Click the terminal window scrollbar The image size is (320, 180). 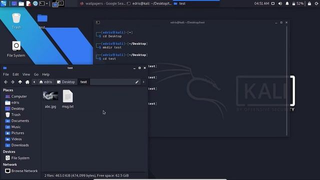coord(286,80)
